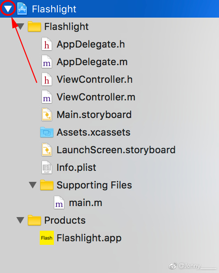Select the Flashlight project root name
Viewport: 219px width, 273px height.
(x=54, y=9)
